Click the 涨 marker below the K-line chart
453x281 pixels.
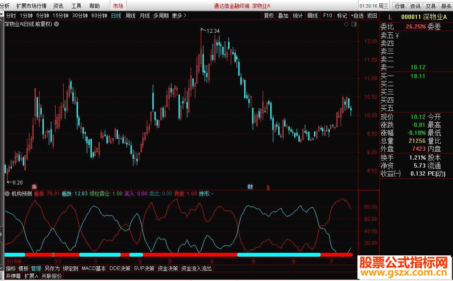(x=35, y=187)
